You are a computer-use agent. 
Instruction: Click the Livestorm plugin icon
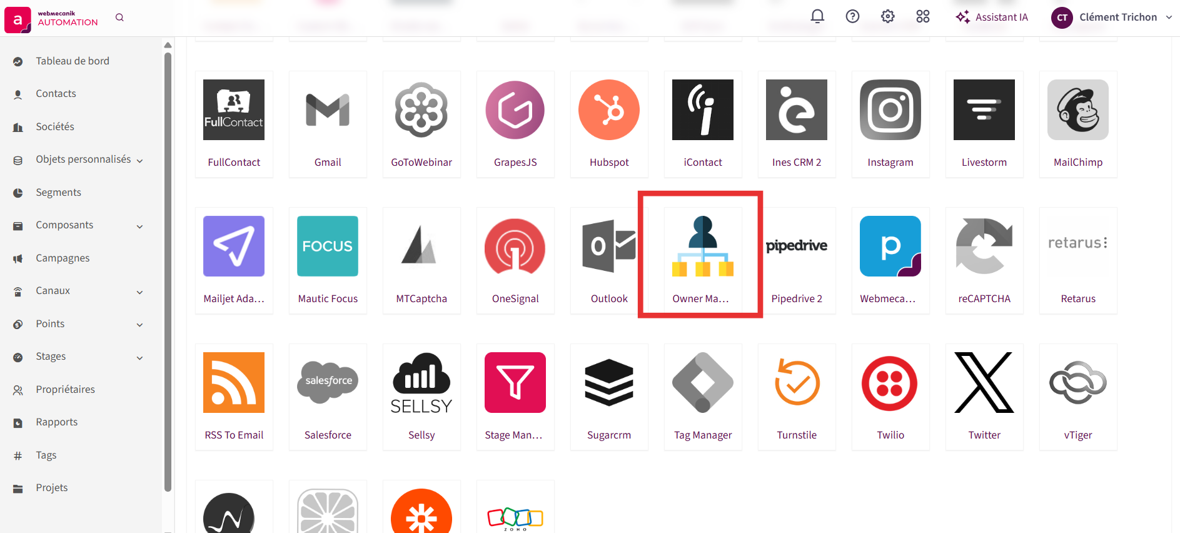(x=984, y=110)
